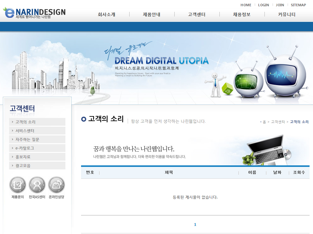
Task: Click the Narin Design logo
Action: pyautogui.click(x=34, y=12)
